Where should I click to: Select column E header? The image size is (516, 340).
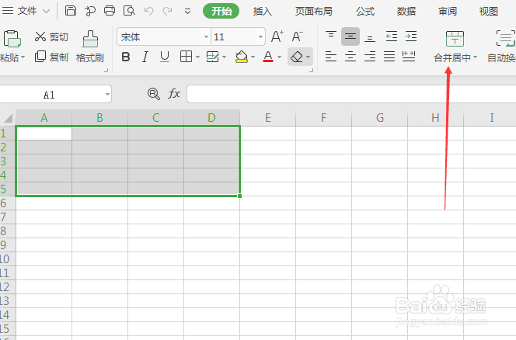(268, 118)
